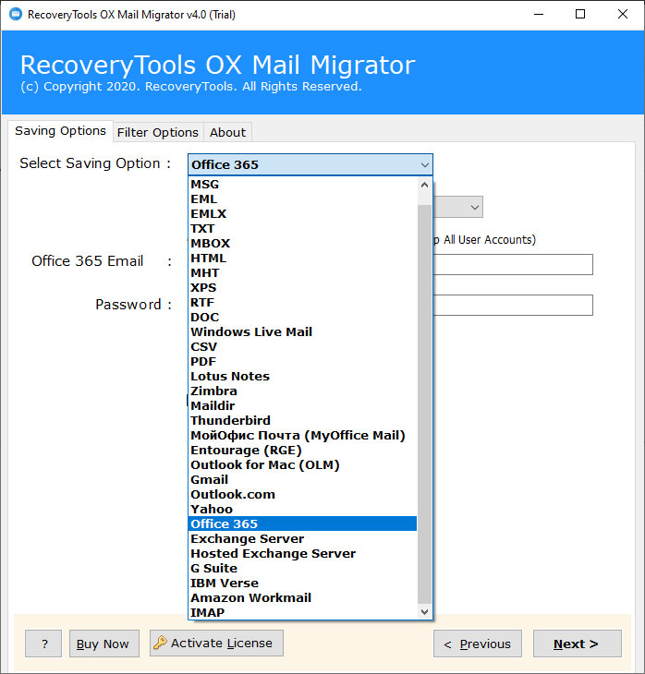Minimize the OX Mail Migrator window
The width and height of the screenshot is (645, 674).
click(x=539, y=14)
